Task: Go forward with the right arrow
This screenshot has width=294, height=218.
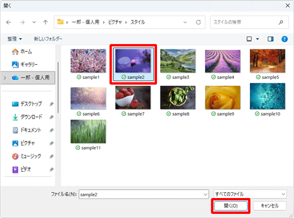Action: pos(22,22)
